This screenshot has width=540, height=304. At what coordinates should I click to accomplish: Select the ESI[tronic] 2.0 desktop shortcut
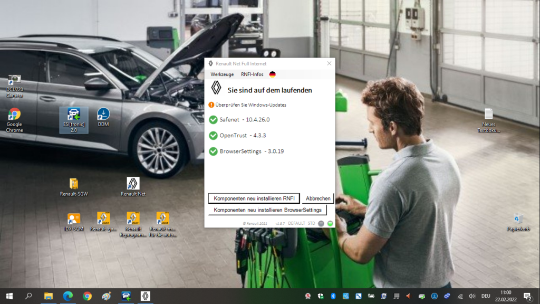pyautogui.click(x=74, y=120)
